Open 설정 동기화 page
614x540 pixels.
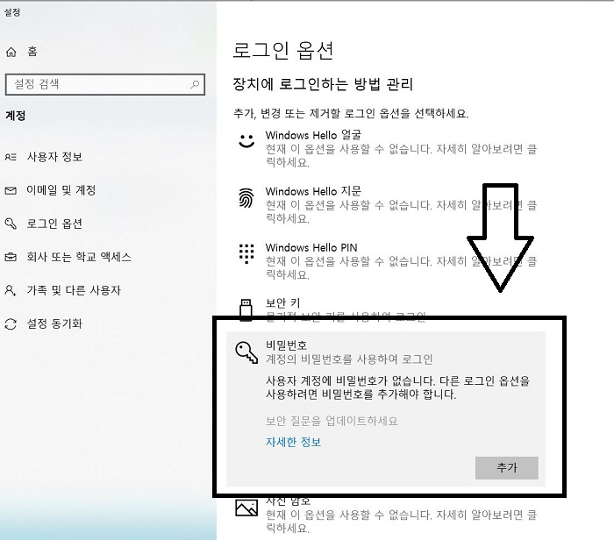click(54, 323)
